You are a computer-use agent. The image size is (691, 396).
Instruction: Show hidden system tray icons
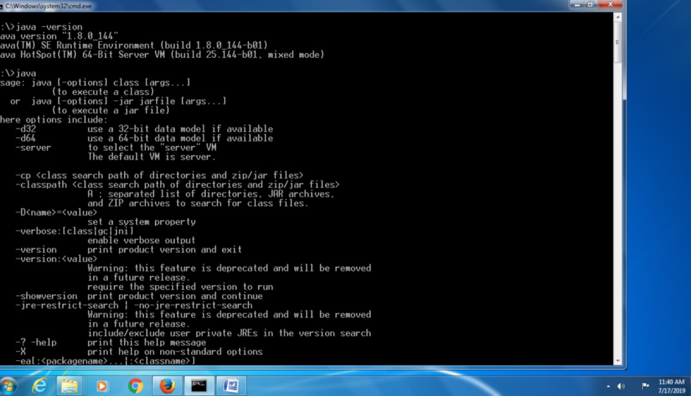click(608, 386)
